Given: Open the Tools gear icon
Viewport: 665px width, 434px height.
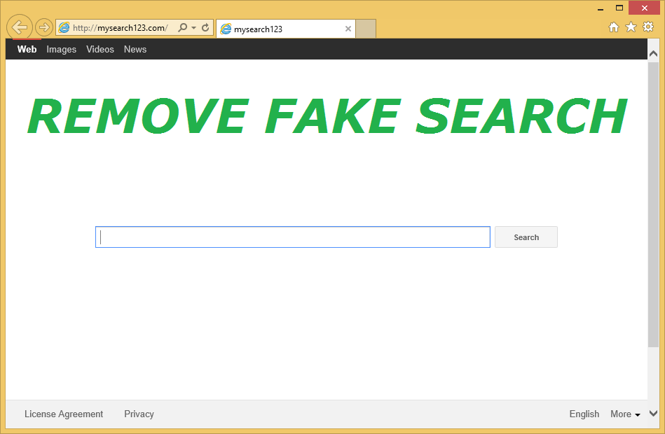Looking at the screenshot, I should [x=648, y=27].
